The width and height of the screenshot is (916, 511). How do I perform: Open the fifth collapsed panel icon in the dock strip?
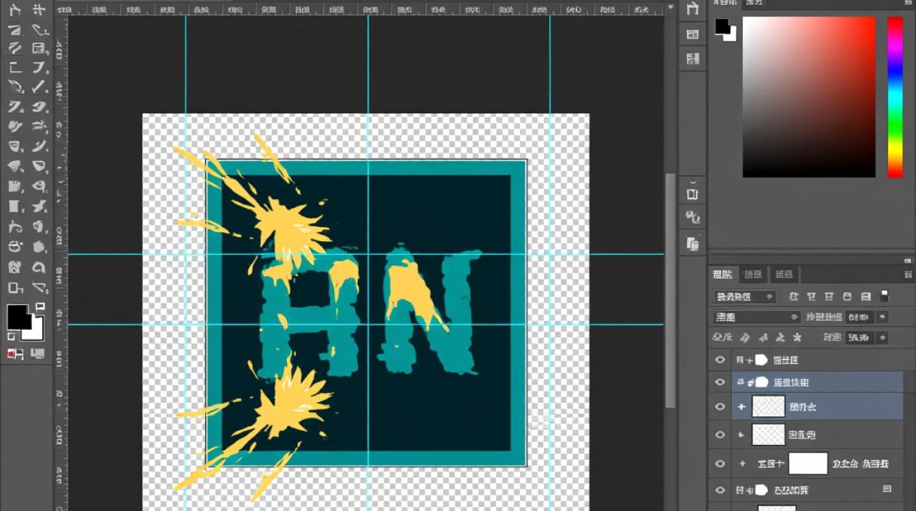coord(693,218)
